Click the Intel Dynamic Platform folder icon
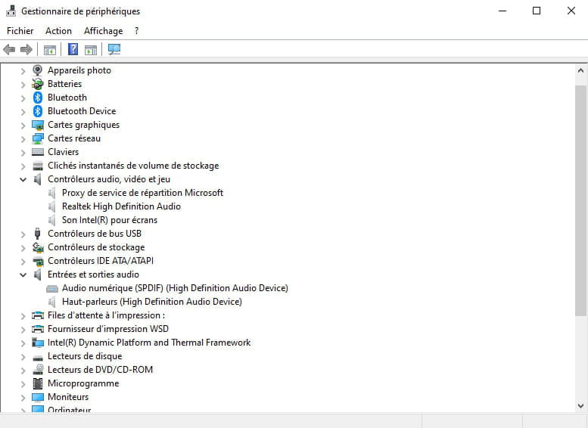Image resolution: width=588 pixels, height=428 pixels. click(x=38, y=343)
